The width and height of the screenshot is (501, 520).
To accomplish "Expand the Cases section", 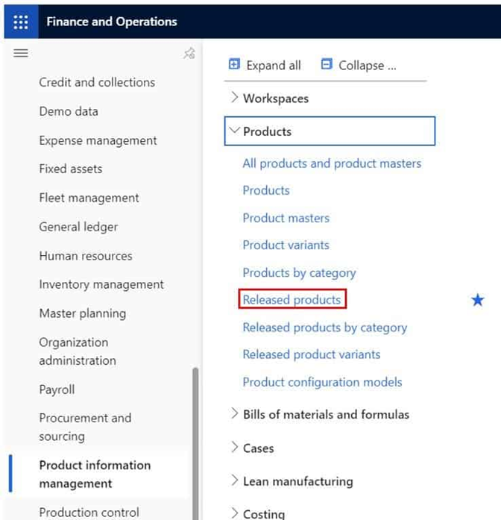I will click(x=234, y=447).
